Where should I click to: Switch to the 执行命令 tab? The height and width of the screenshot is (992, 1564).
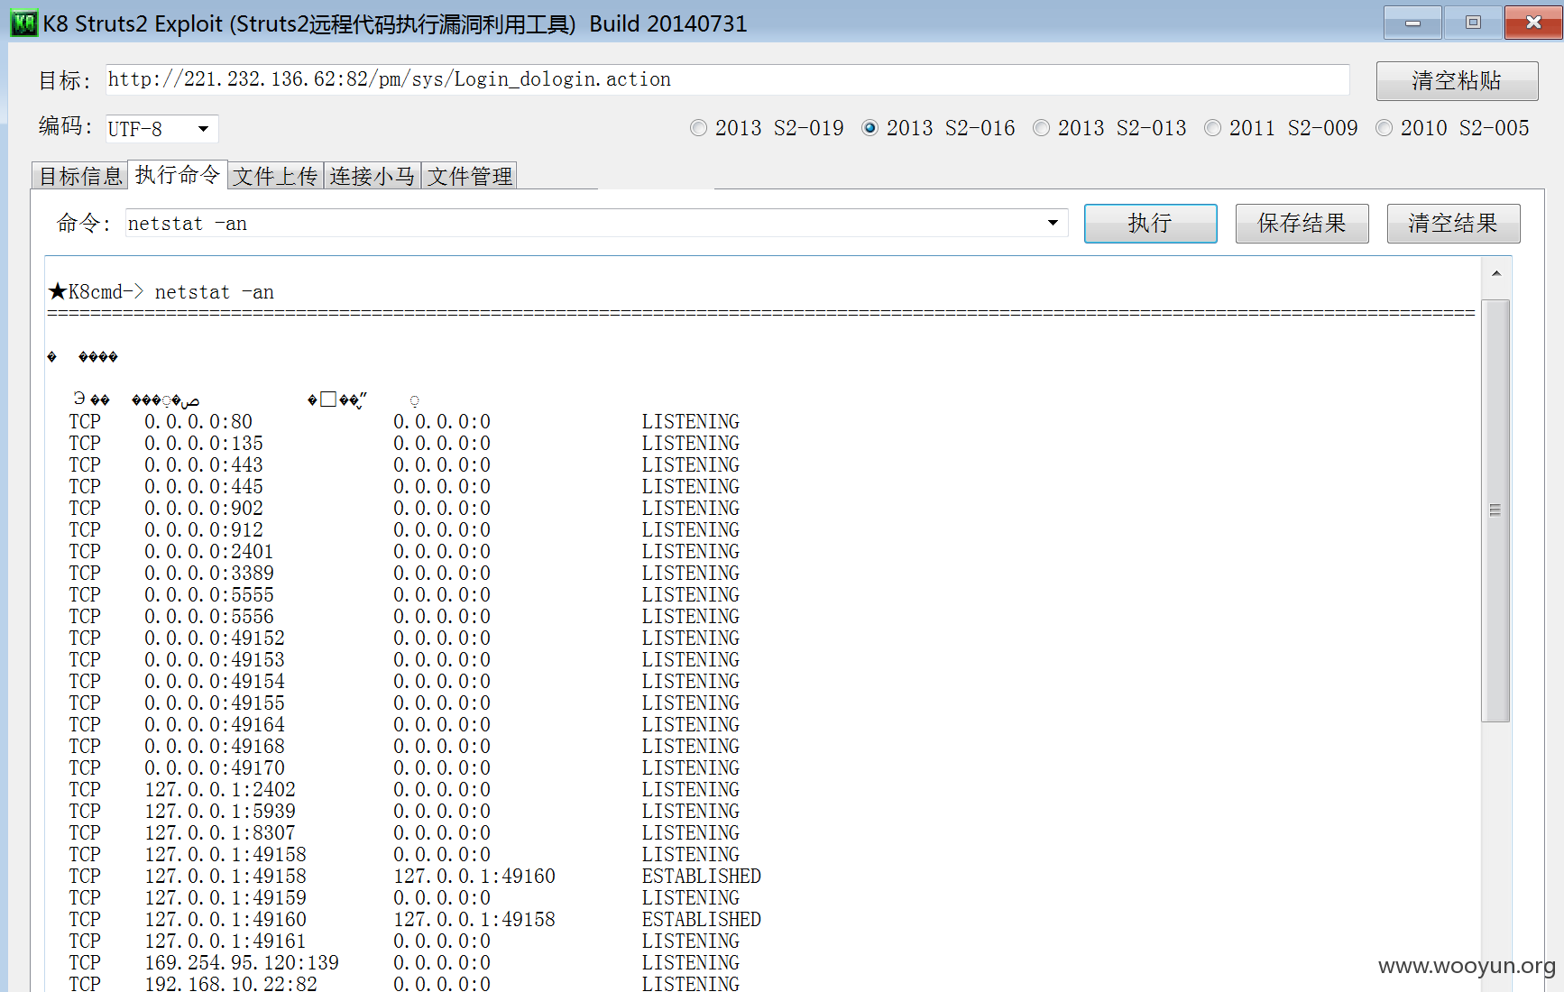[x=178, y=175]
